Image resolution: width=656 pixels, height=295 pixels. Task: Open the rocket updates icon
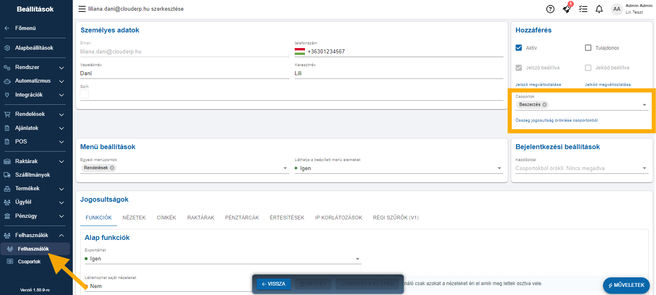coord(567,9)
